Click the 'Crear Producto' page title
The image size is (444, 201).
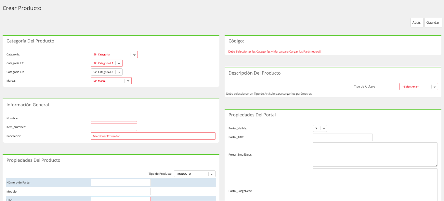pyautogui.click(x=22, y=8)
